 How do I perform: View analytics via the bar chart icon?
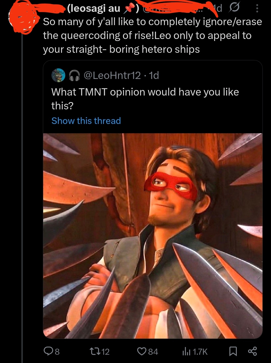186,351
